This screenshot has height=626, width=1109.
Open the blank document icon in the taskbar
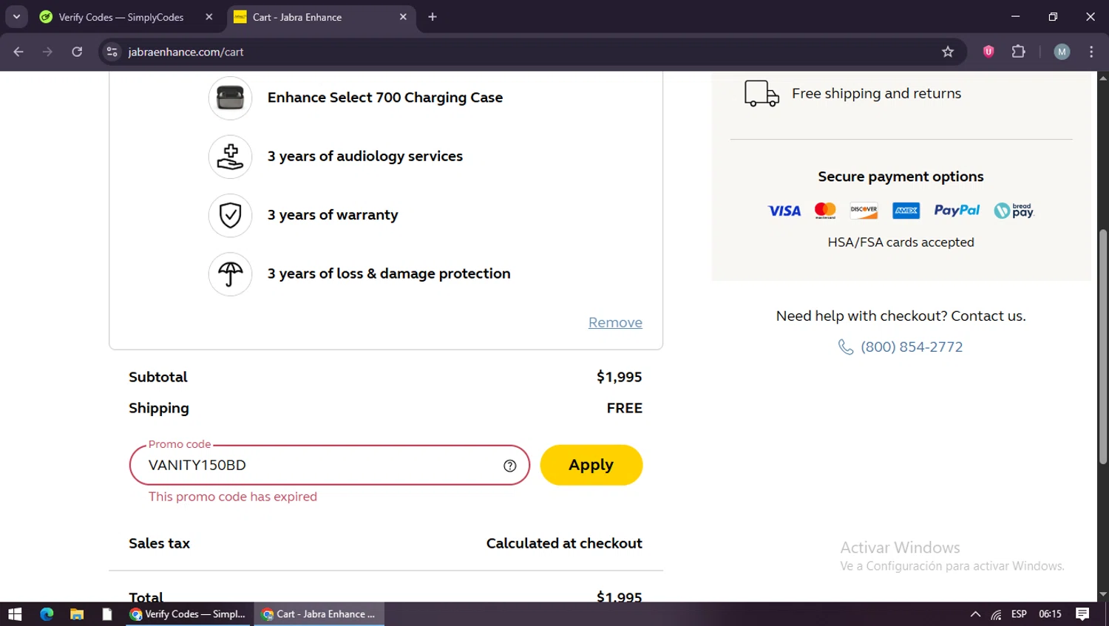point(107,614)
